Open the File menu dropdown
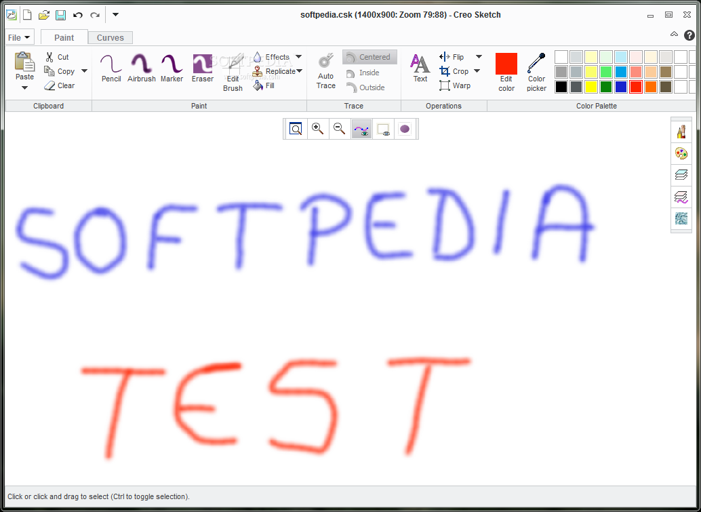Viewport: 701px width, 512px height. click(19, 37)
